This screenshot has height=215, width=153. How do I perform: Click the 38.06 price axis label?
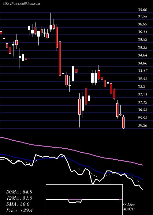click(x=143, y=10)
